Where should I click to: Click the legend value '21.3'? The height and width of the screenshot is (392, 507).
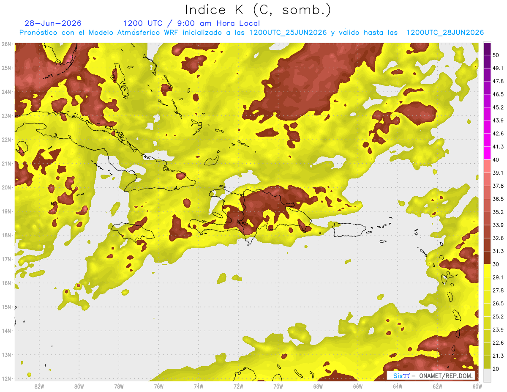tap(498, 356)
